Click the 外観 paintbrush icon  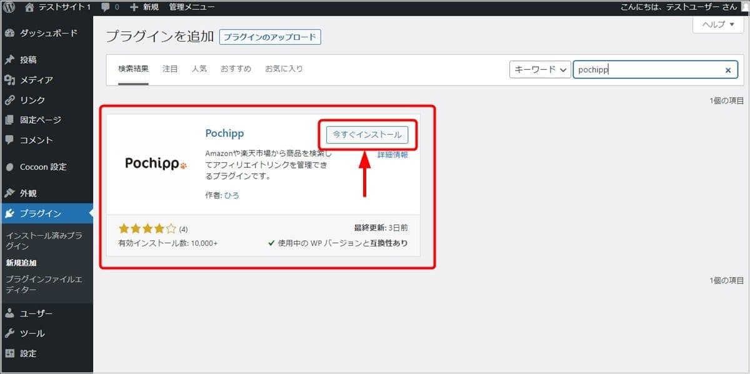click(x=9, y=194)
